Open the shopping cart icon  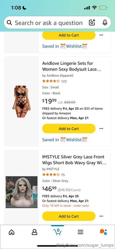pos(57,232)
